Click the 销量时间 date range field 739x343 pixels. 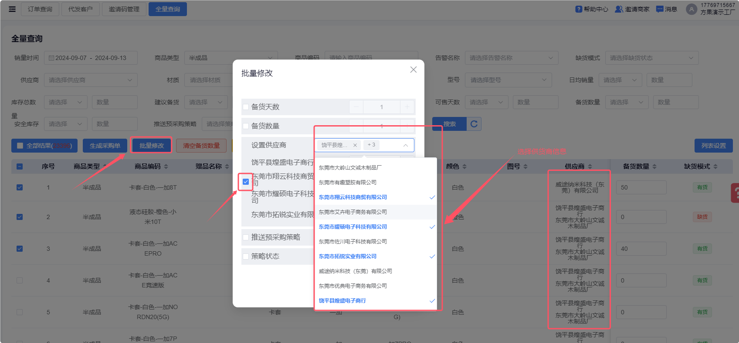[x=91, y=58]
